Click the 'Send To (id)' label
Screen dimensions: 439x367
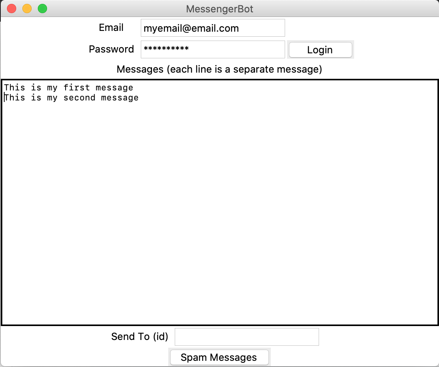[x=140, y=336]
